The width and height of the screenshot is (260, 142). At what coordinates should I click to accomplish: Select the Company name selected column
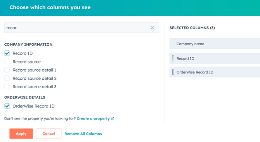point(215,44)
